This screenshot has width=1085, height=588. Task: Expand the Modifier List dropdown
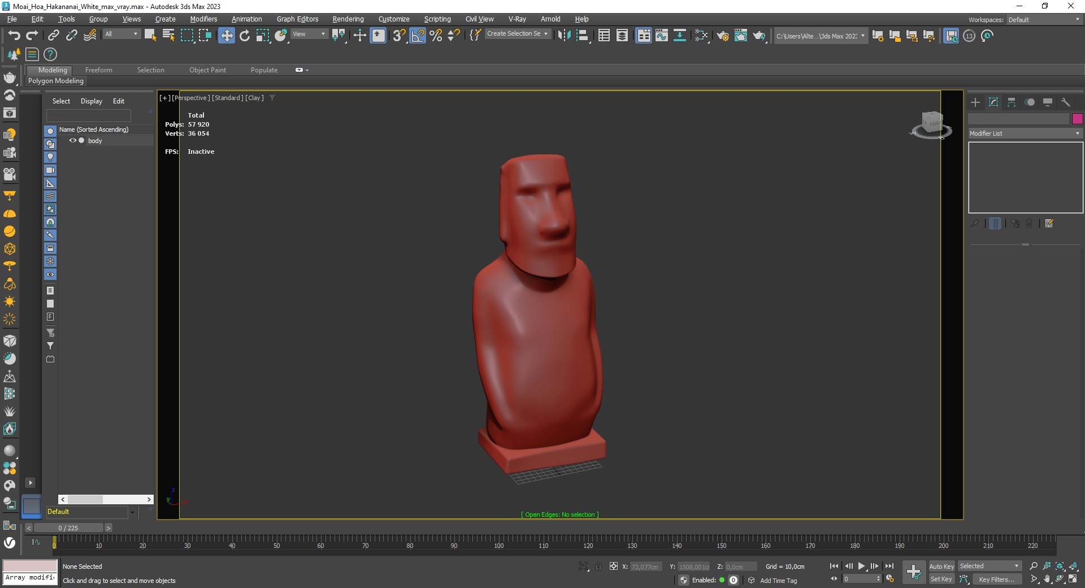(x=1025, y=133)
